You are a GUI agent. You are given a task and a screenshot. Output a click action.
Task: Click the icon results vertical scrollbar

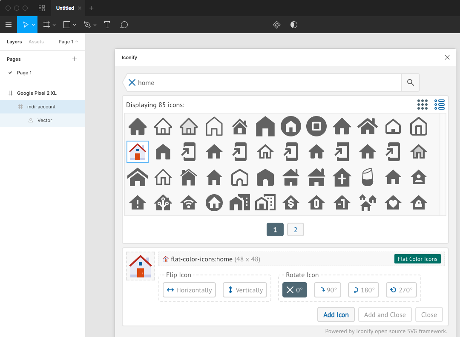(443, 164)
